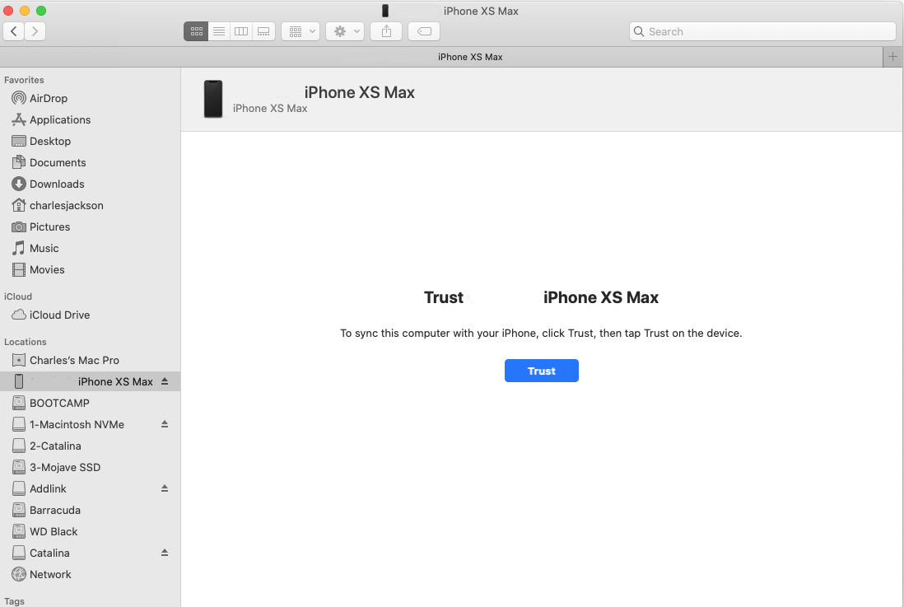Click the Share toolbar button

(386, 32)
